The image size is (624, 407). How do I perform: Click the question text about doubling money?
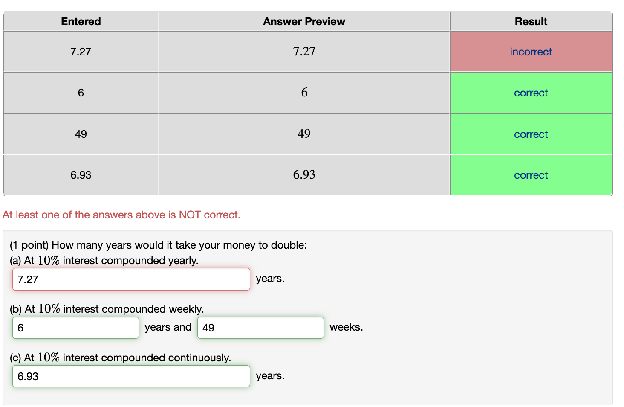(158, 245)
